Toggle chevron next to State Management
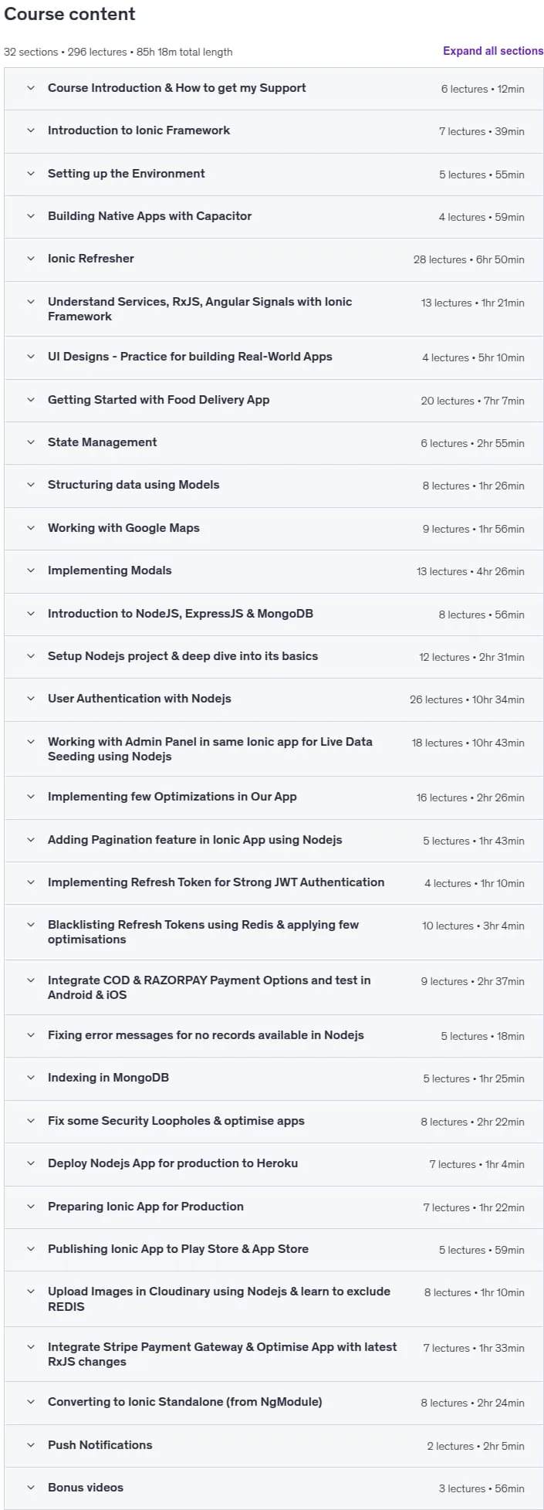The width and height of the screenshot is (544, 1510). pos(31,442)
